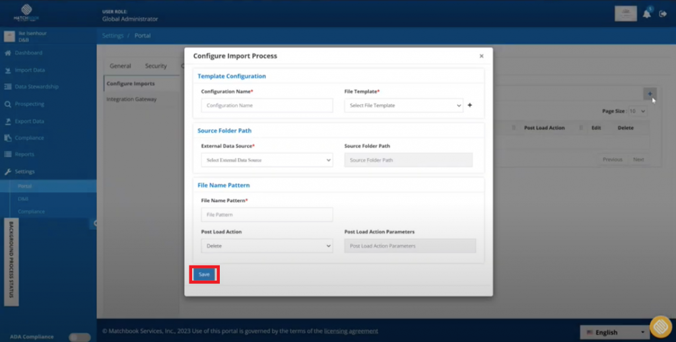676x342 pixels.
Task: Open Dashboard from the sidebar
Action: [28, 53]
